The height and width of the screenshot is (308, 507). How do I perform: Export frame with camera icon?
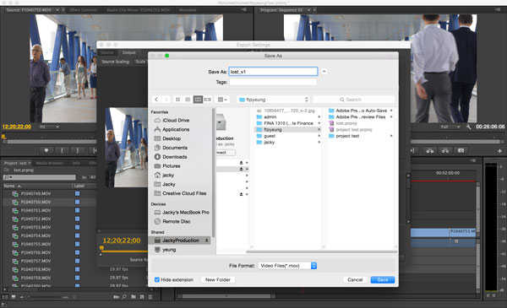coord(461,151)
